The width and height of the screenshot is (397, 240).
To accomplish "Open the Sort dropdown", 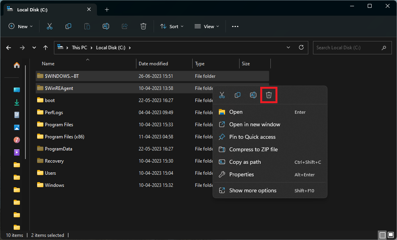I will tap(172, 26).
